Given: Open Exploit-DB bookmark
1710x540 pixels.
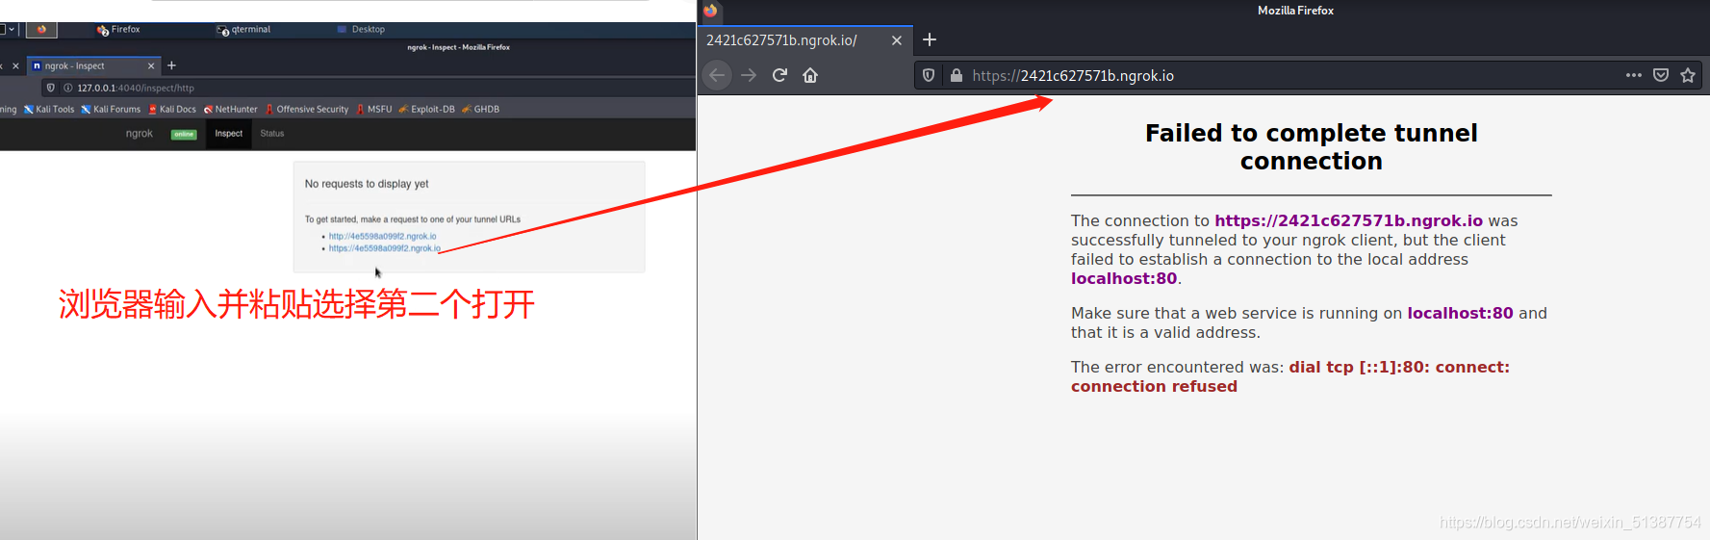Looking at the screenshot, I should pyautogui.click(x=427, y=110).
